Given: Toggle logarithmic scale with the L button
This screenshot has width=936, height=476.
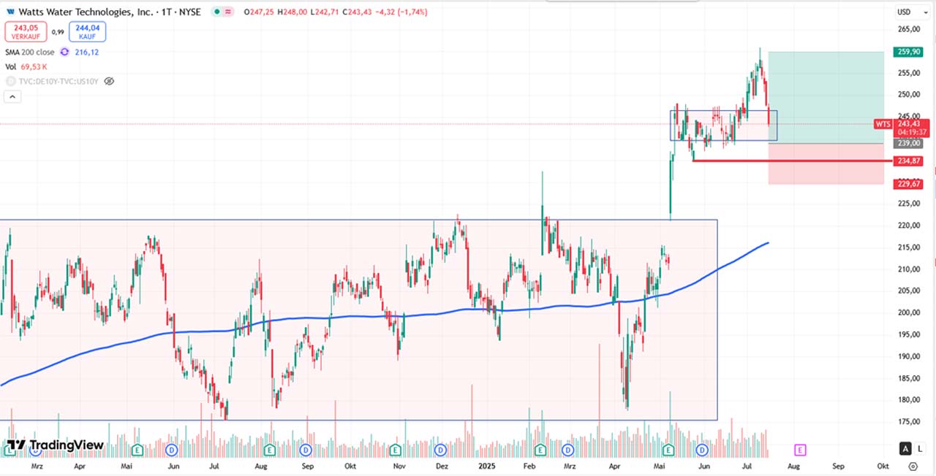Looking at the screenshot, I should tap(919, 449).
